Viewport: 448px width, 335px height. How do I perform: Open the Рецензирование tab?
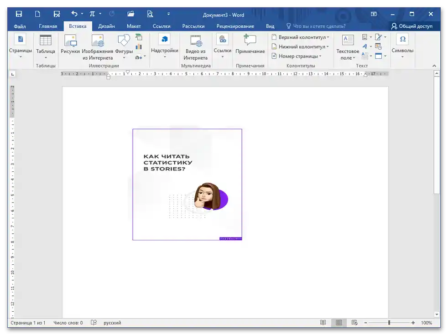[235, 26]
